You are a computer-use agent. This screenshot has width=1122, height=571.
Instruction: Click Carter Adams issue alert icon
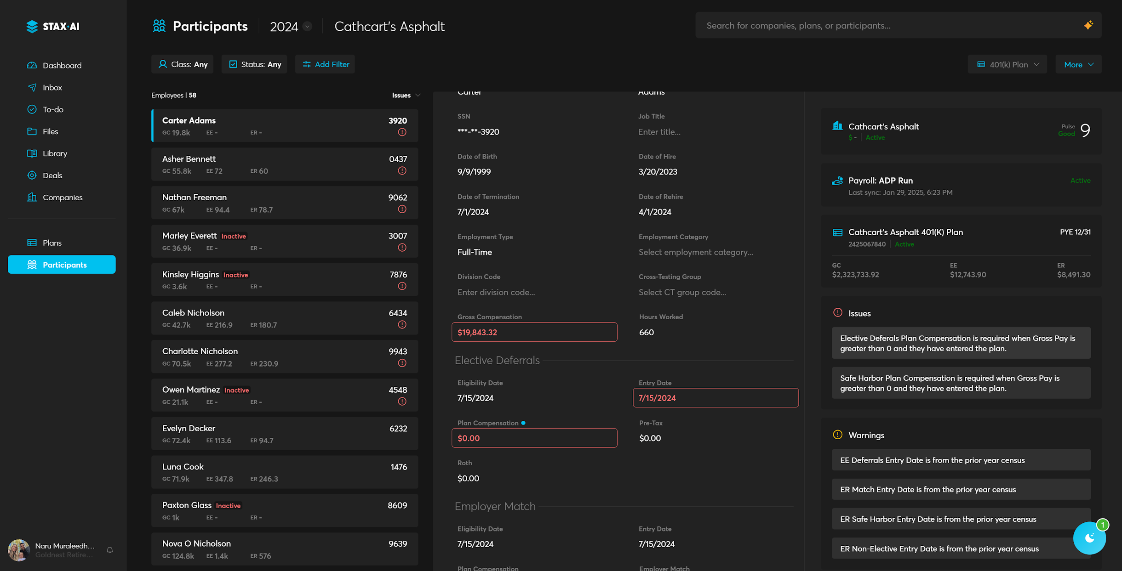point(402,132)
